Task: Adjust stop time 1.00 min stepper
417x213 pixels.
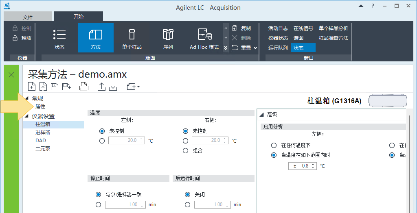Action: pyautogui.click(x=142, y=204)
